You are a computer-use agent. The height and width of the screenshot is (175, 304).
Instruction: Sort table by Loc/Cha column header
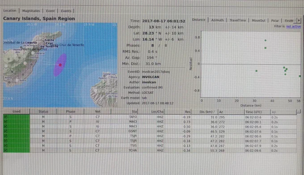point(151,111)
